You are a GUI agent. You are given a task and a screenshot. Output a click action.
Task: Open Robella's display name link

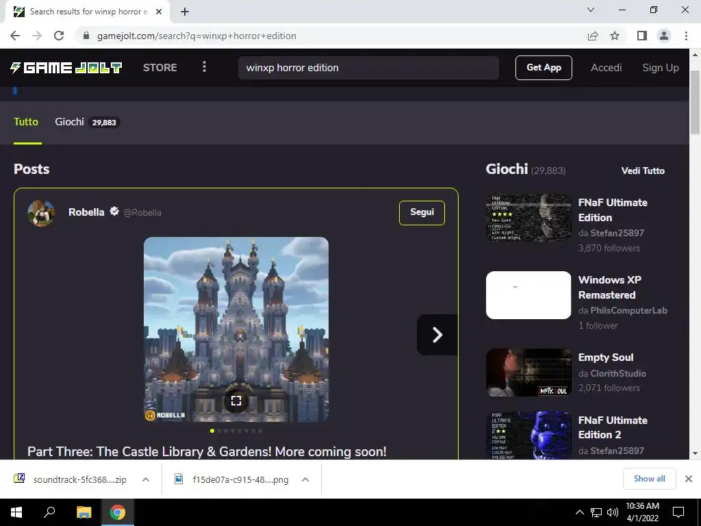86,212
